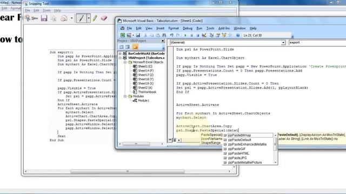The width and height of the screenshot is (346, 194).
Task: Click the Paste icon in VBA toolbar
Action: coord(158,35)
